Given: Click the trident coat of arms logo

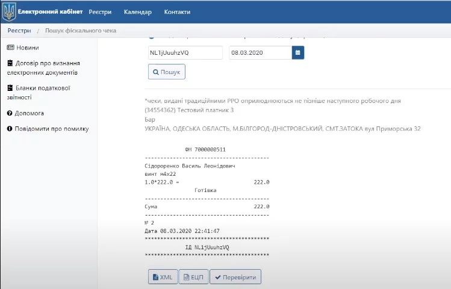Looking at the screenshot, I should [9, 12].
